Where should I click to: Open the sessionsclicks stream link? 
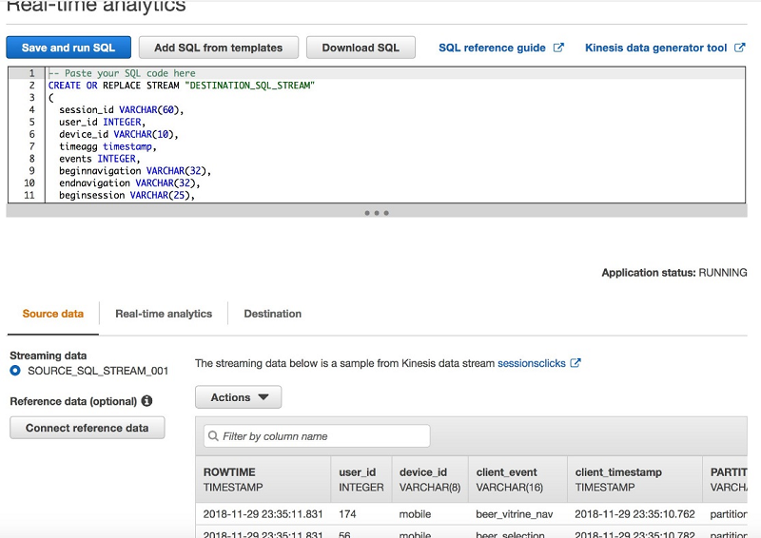532,363
